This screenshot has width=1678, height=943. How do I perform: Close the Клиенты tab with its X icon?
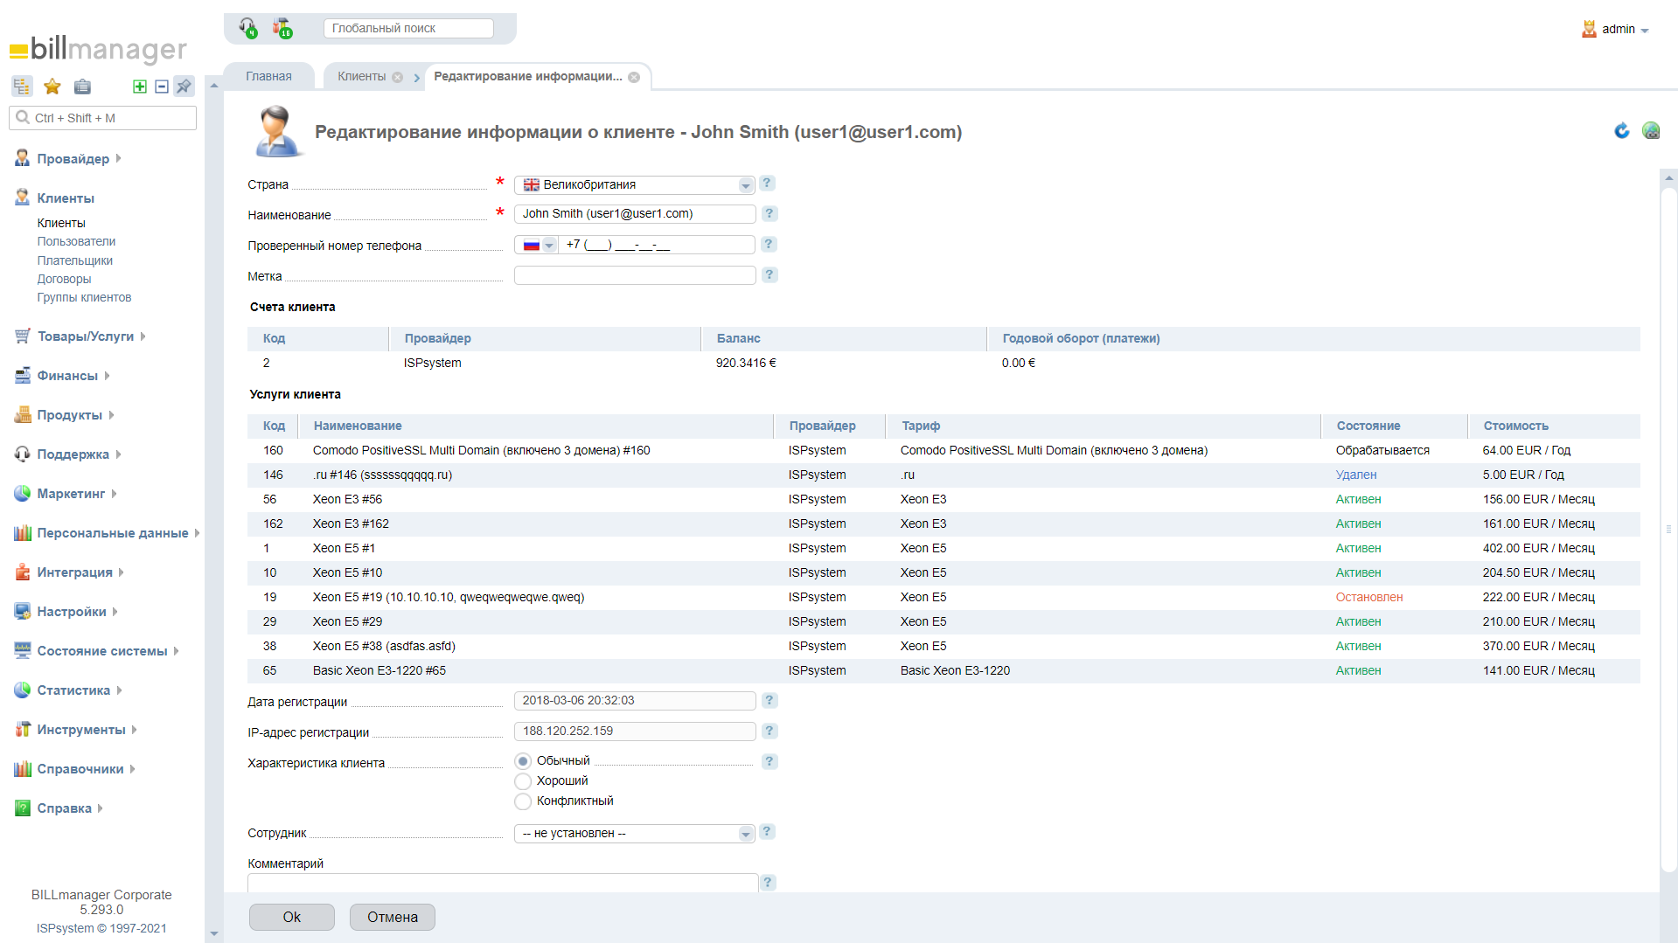398,77
